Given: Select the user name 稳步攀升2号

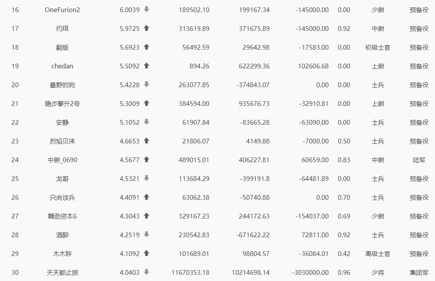Looking at the screenshot, I should coord(63,104).
